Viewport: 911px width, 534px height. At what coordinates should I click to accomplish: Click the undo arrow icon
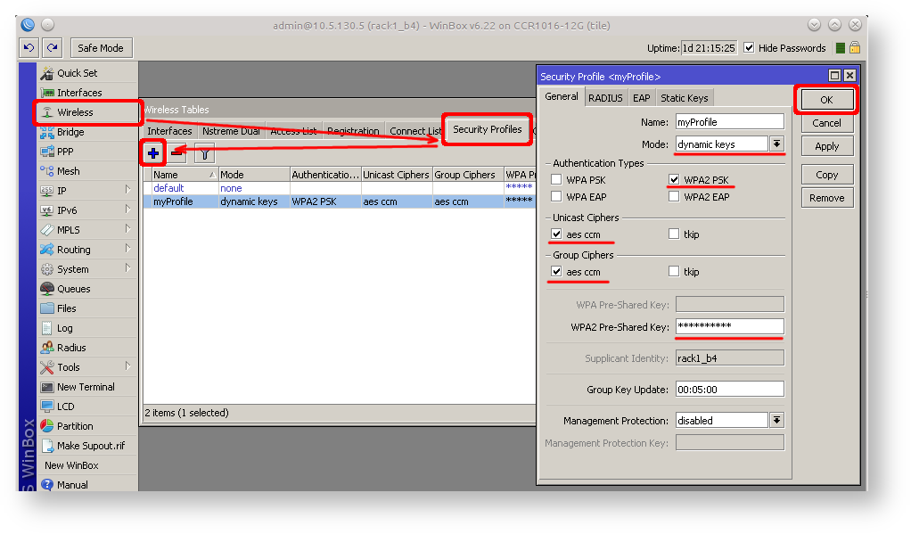(x=29, y=48)
